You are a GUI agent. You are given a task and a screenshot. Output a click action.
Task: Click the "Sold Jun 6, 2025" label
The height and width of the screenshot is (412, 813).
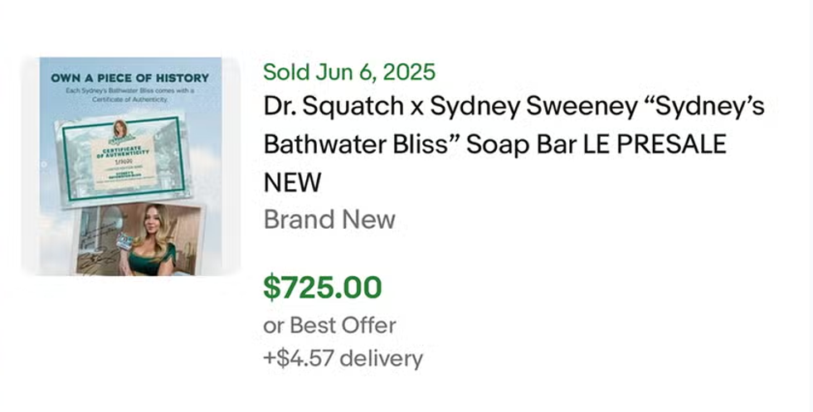(348, 72)
